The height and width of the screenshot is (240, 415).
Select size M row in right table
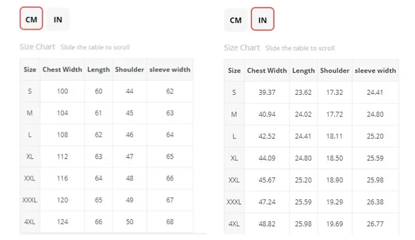311,115
